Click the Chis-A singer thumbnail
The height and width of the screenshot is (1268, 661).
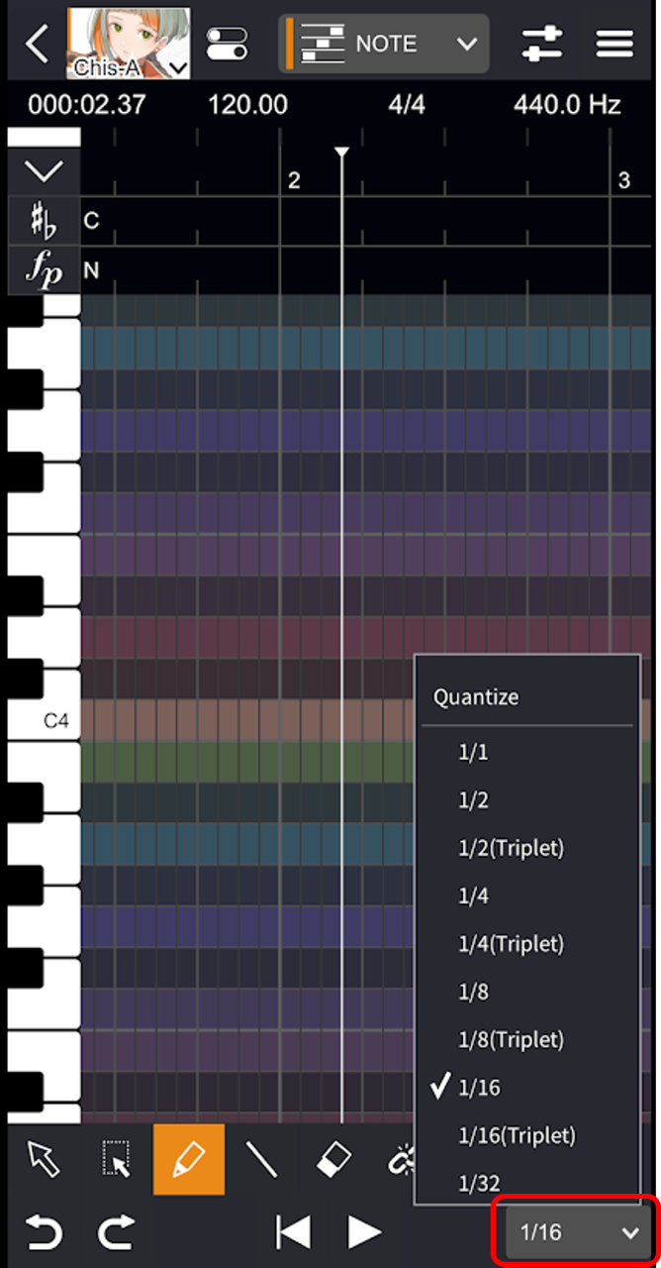coord(128,44)
